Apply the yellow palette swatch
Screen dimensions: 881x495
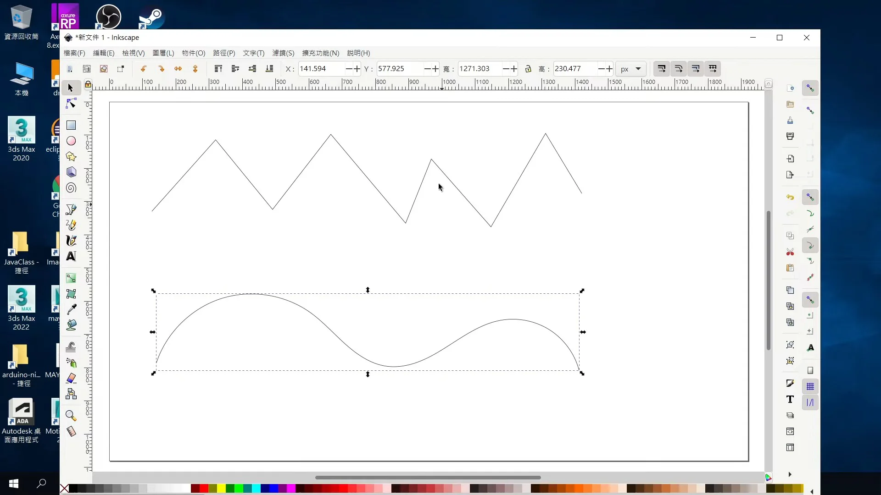[x=221, y=489]
